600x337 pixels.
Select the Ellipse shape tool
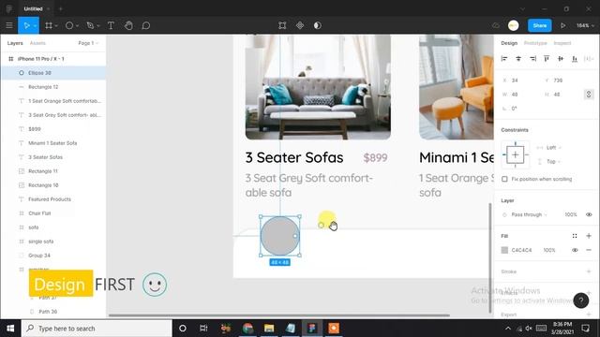point(69,25)
